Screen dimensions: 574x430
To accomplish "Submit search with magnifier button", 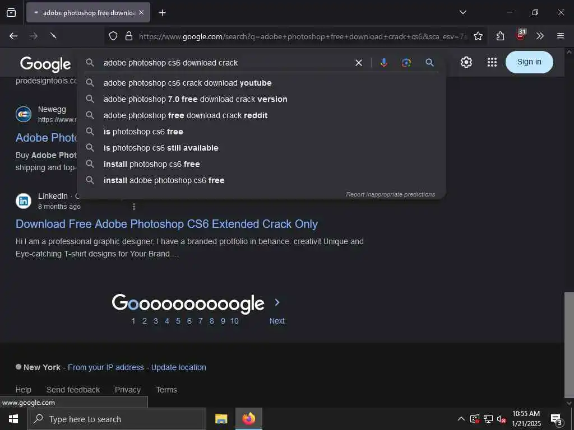I will [x=429, y=63].
